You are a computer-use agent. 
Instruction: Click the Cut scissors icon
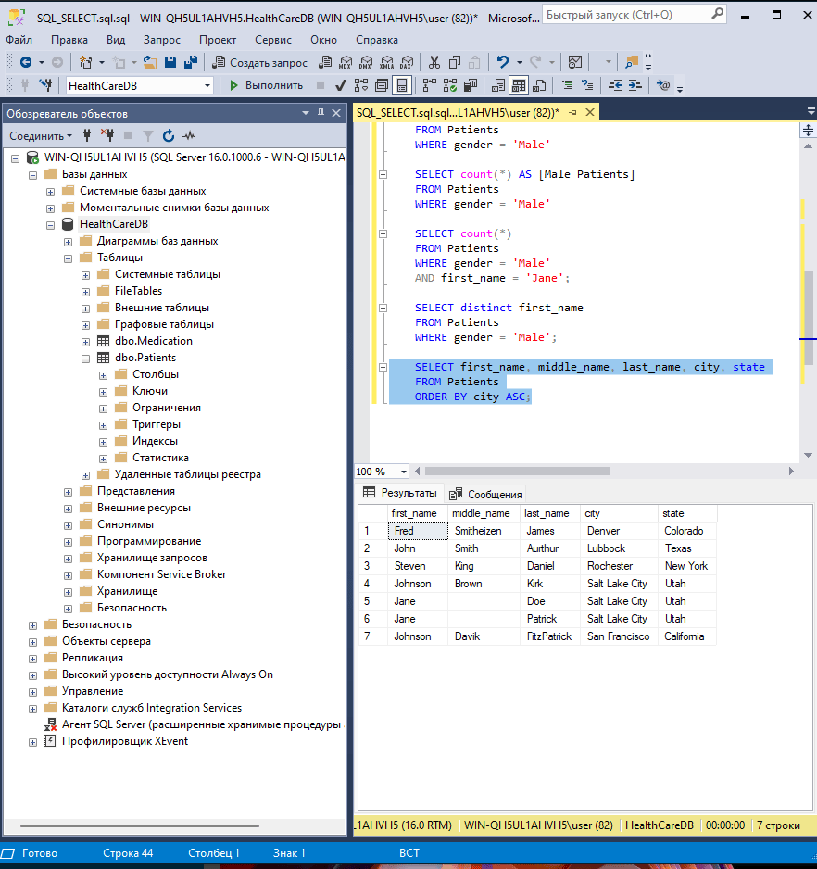tap(434, 62)
